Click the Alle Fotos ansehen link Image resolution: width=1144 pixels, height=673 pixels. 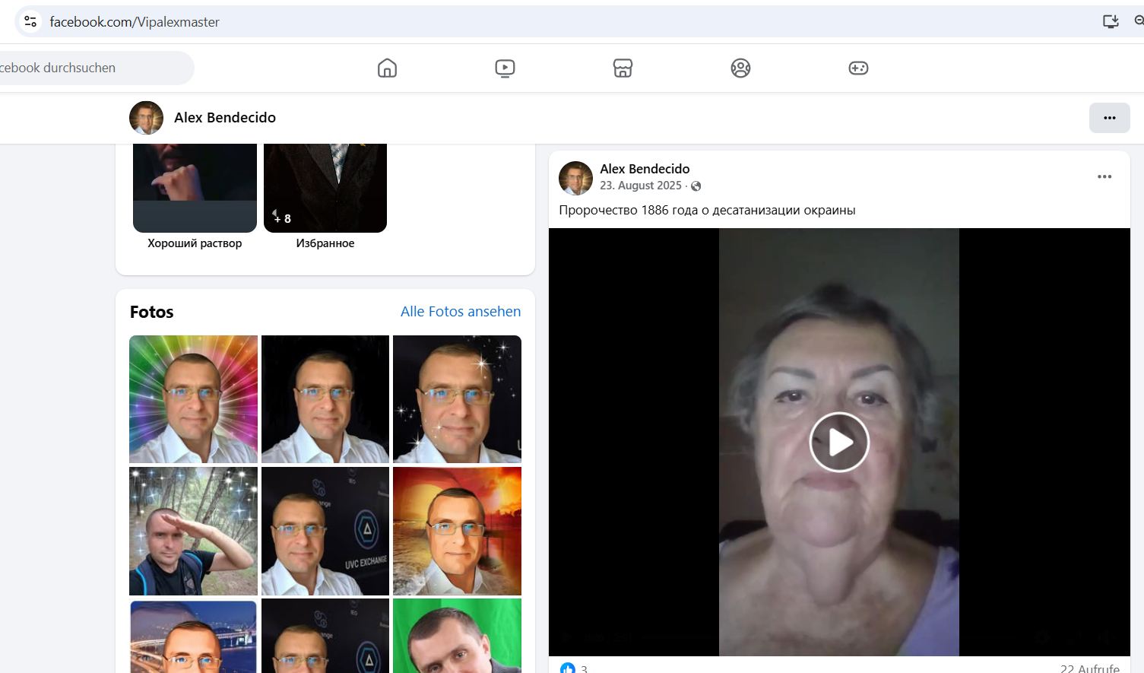[460, 311]
